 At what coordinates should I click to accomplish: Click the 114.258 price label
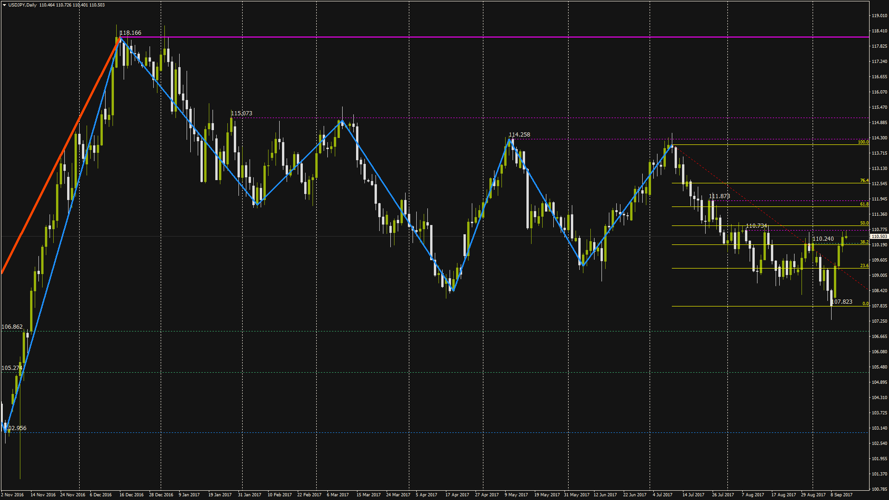520,135
